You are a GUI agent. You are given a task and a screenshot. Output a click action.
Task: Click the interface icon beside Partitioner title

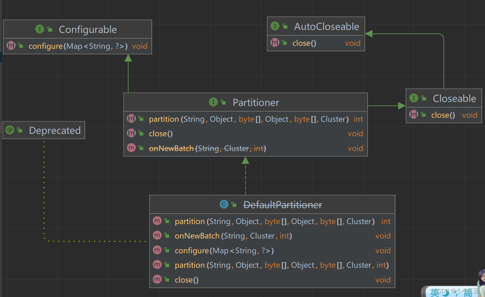[213, 102]
